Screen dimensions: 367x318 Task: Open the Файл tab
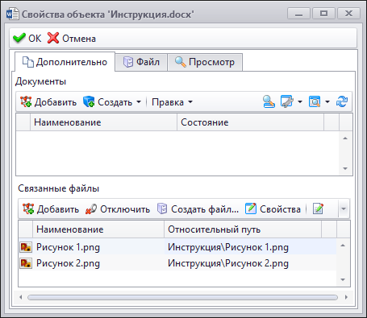[141, 62]
